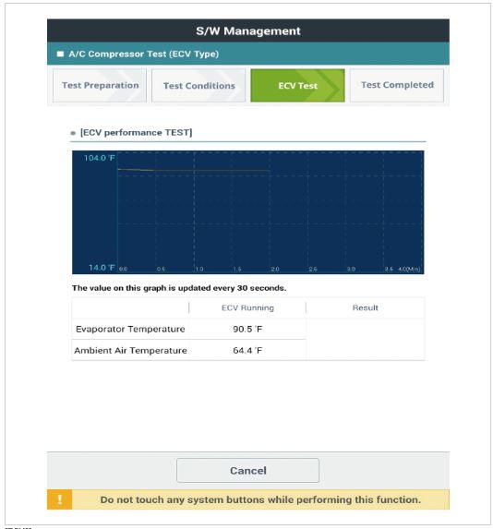Click the 14.0 °F axis label
The width and height of the screenshot is (493, 529).
pyautogui.click(x=102, y=268)
